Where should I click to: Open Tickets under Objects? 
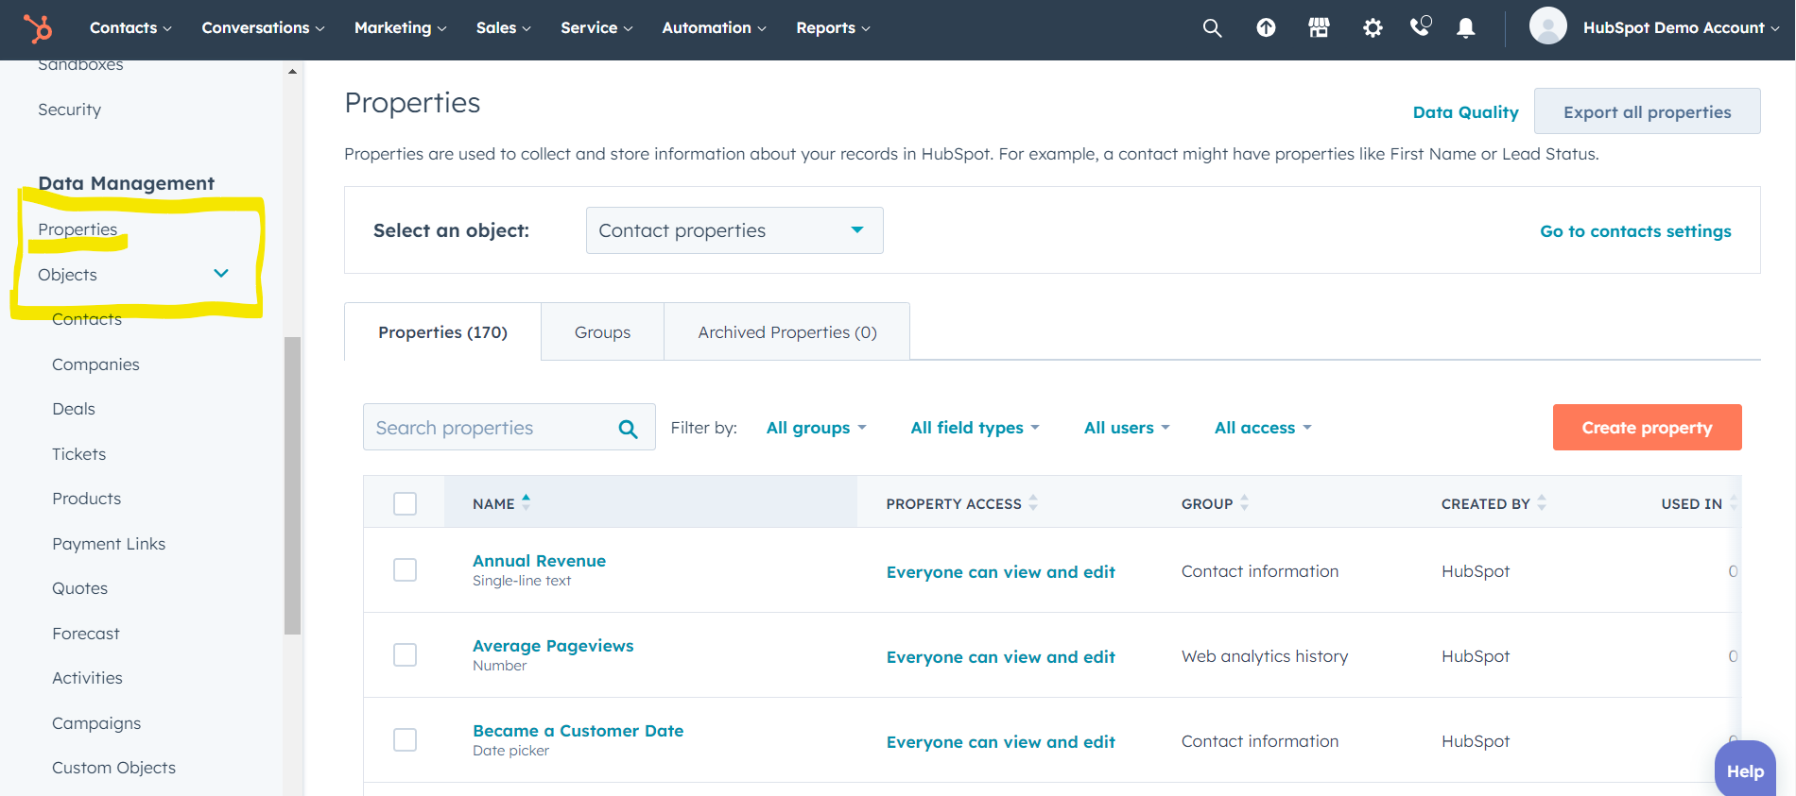click(x=78, y=454)
